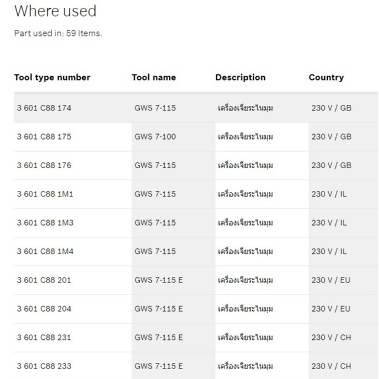Open tool type 3 601 C88 174

44,108
